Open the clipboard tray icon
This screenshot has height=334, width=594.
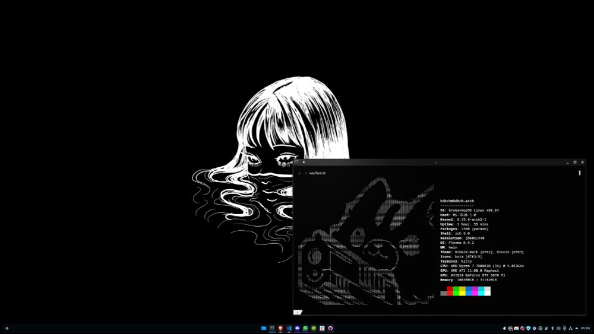coord(546,328)
